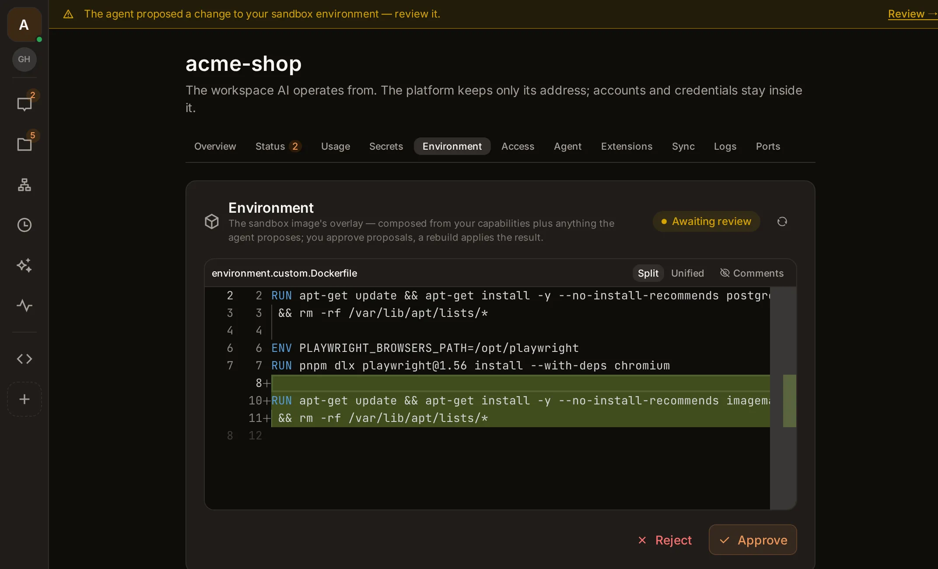
Task: Switch to the Agent tab
Action: click(567, 146)
